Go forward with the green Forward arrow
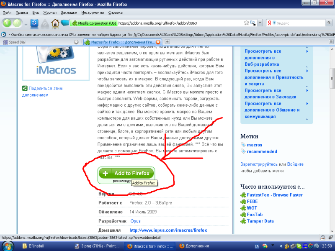Screen dimensions: 335x251 pos(17,23)
